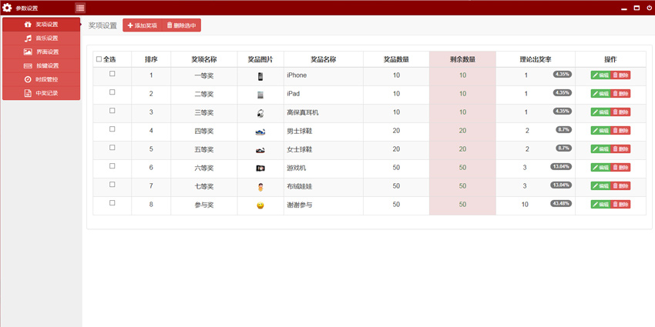Delete the 二等奖 iPad row
This screenshot has width=655, height=327.
621,93
